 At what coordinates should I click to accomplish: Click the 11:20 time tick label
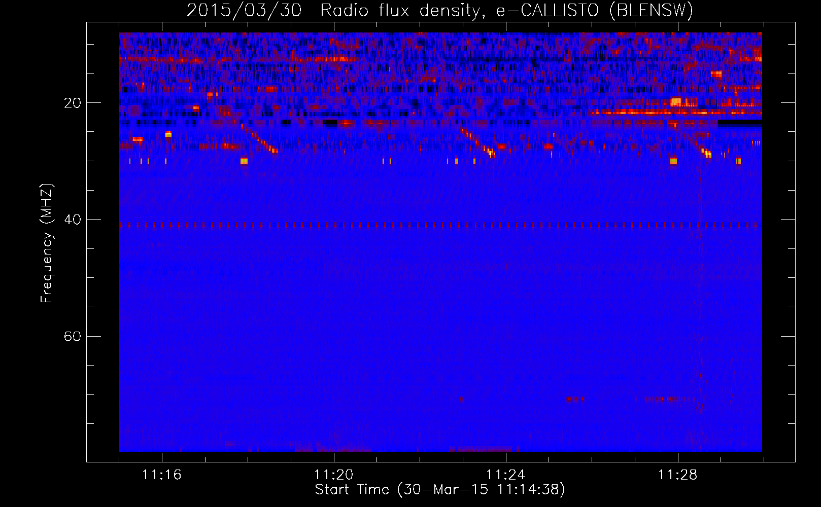333,475
